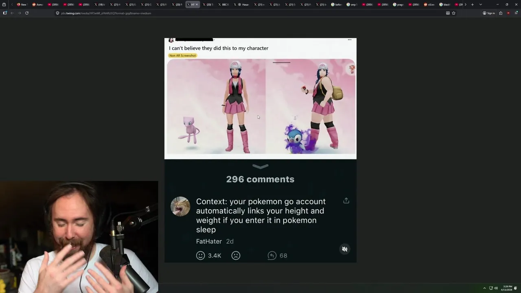View site information shield icon
The width and height of the screenshot is (521, 293).
coord(57,13)
